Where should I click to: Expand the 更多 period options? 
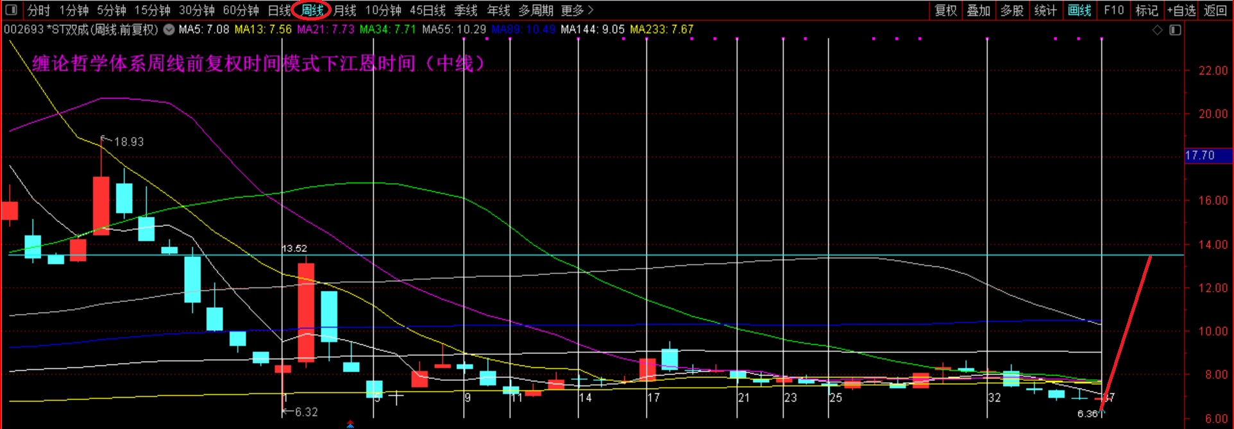577,10
